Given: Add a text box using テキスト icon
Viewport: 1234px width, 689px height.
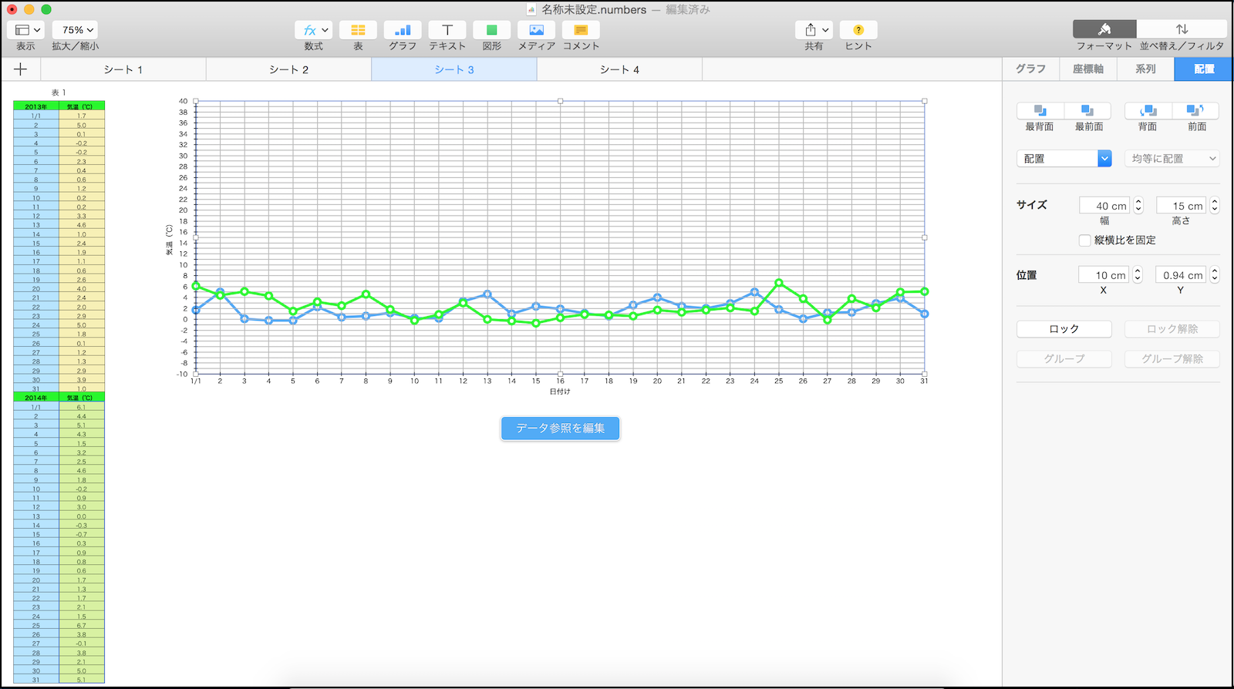Looking at the screenshot, I should pos(447,30).
